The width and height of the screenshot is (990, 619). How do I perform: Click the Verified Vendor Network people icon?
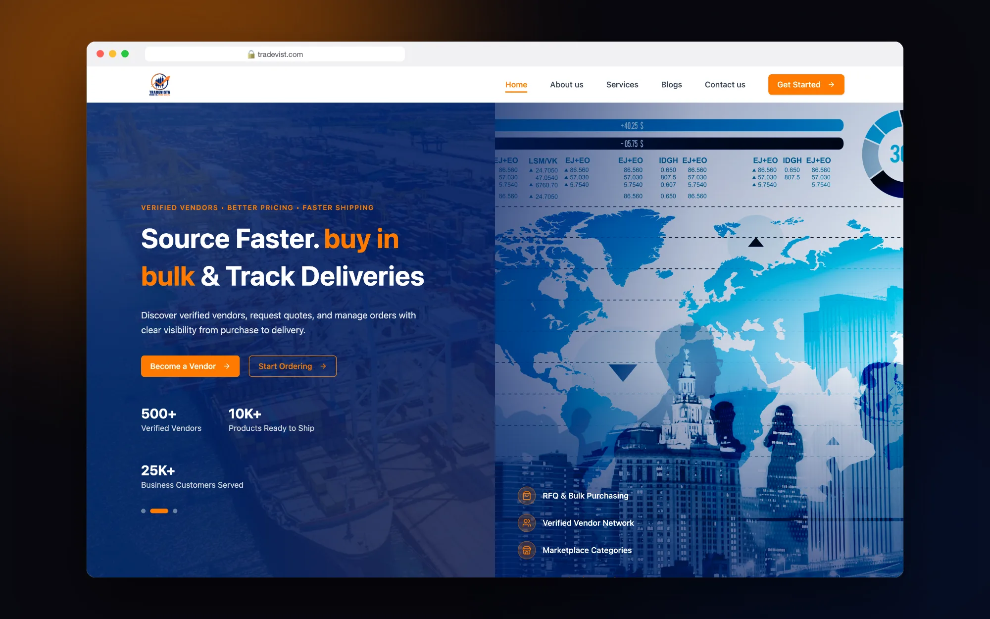point(527,523)
